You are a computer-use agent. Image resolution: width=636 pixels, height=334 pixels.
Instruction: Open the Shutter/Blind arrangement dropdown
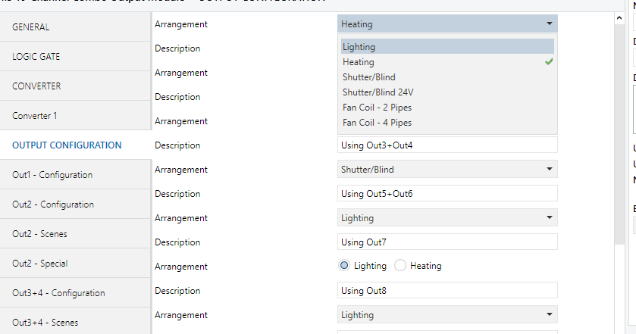click(447, 169)
